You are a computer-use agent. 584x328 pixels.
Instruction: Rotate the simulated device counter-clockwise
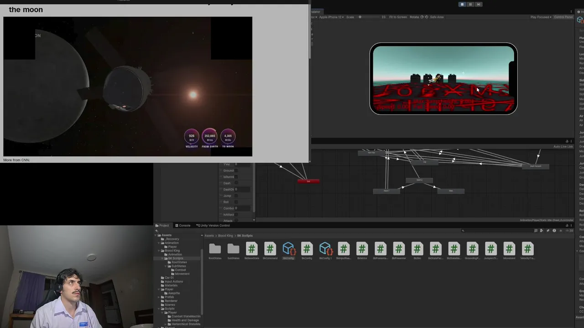[x=422, y=17]
